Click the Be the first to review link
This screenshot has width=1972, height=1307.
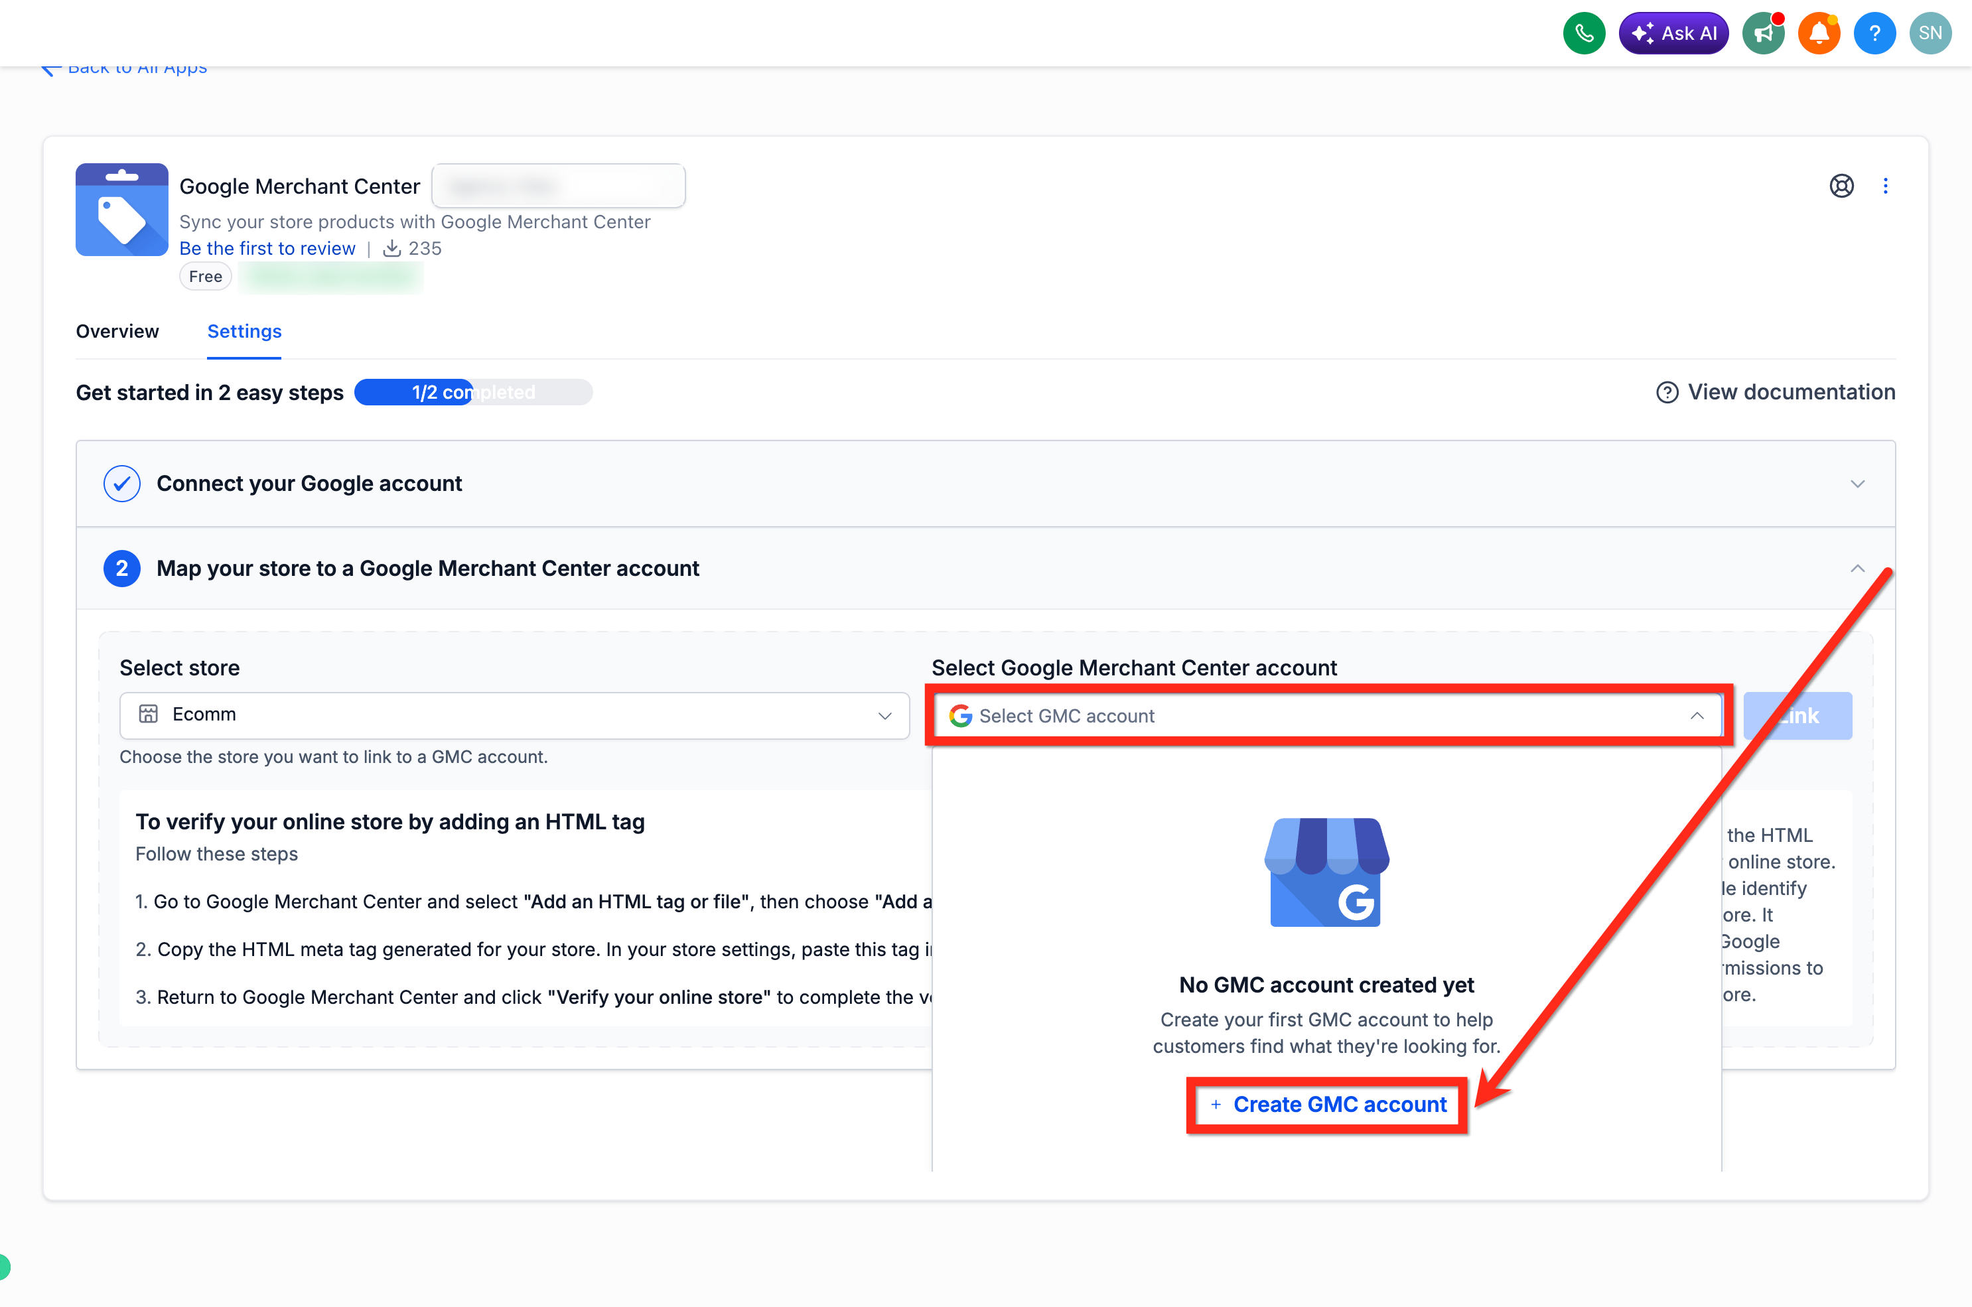click(267, 248)
